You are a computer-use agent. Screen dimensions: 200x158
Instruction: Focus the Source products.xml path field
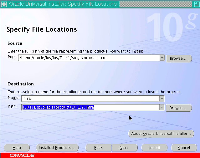(89, 58)
